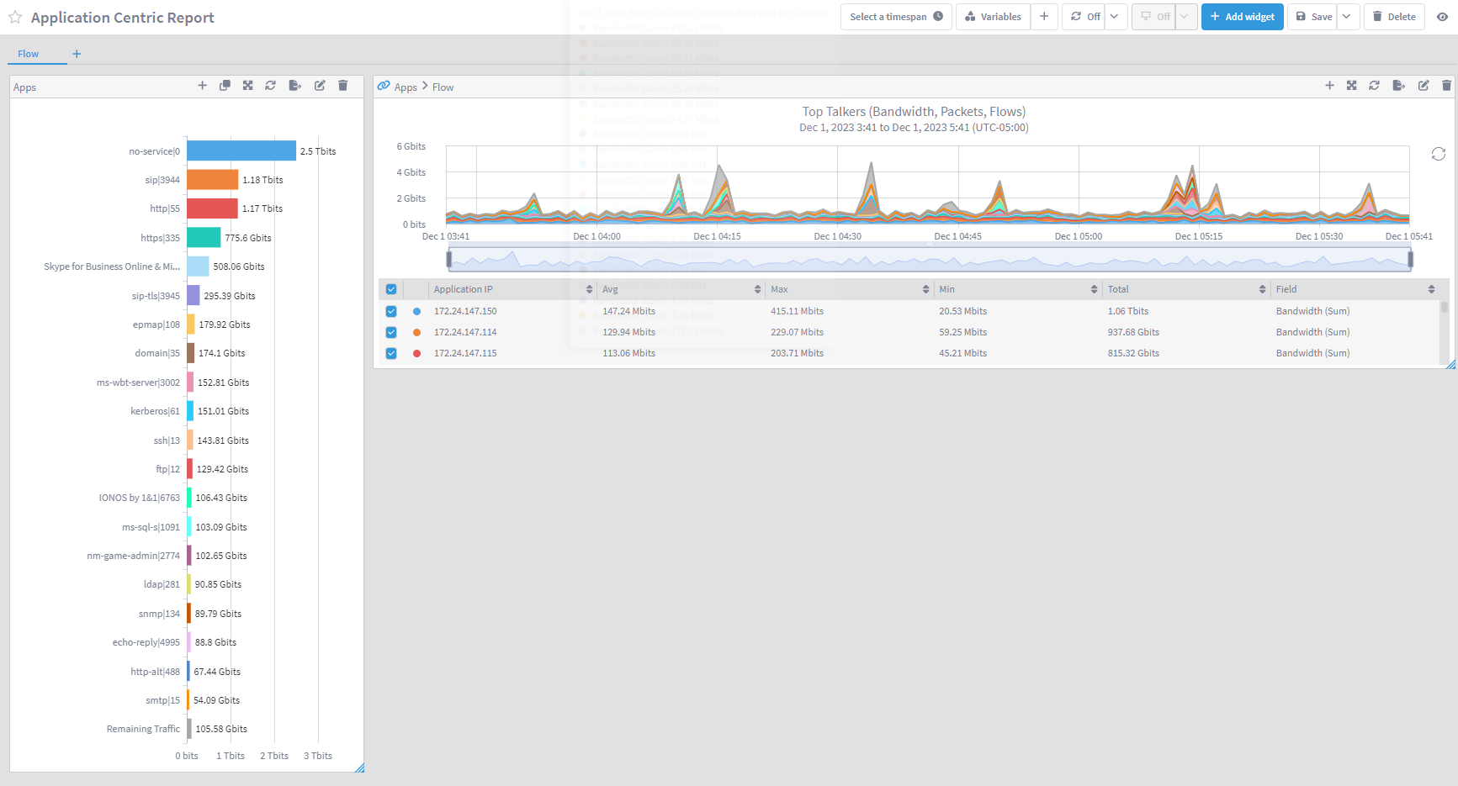Switch to the Flow tab

point(29,54)
